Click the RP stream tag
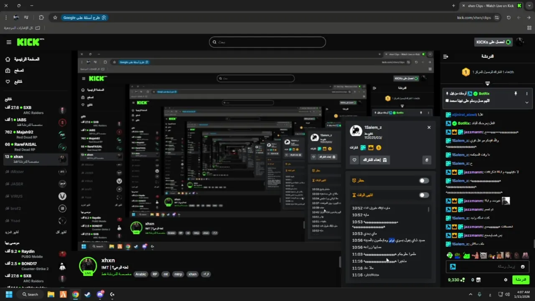Screen dimensions: 535x301 point(155,274)
